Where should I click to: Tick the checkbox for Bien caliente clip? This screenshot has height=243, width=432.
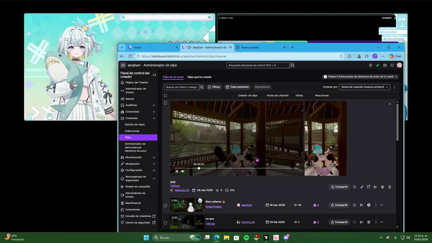point(165,206)
